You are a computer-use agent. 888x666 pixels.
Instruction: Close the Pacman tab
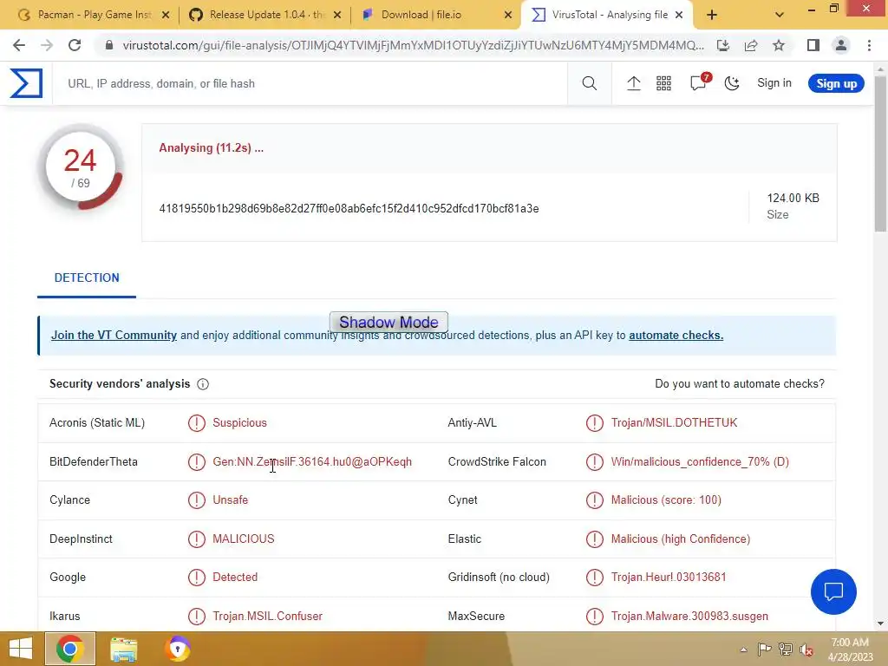coord(166,16)
